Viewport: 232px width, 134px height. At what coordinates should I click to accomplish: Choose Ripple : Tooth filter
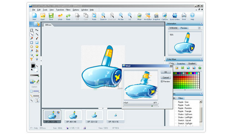click(x=184, y=105)
